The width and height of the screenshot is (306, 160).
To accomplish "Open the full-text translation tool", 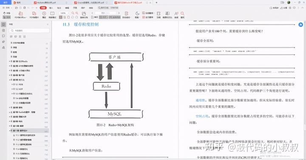I will [148, 17].
